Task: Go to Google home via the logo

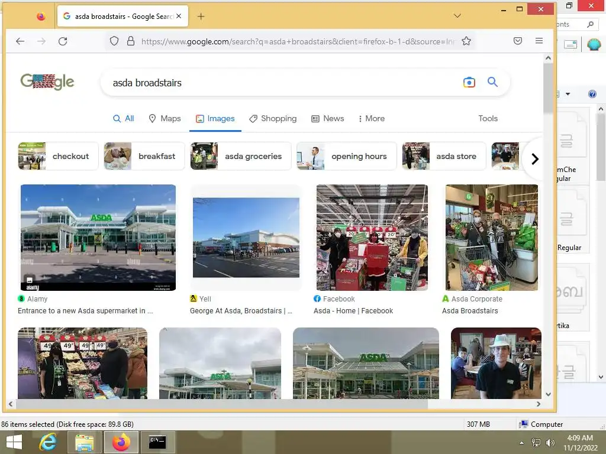Action: [47, 82]
